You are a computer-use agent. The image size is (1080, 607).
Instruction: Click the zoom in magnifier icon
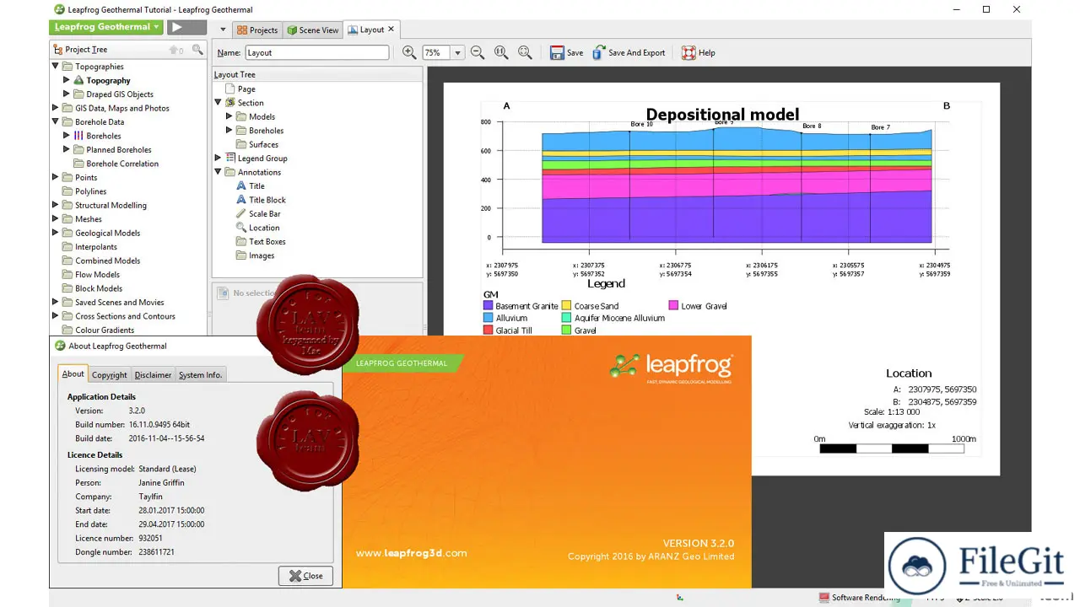coord(409,52)
